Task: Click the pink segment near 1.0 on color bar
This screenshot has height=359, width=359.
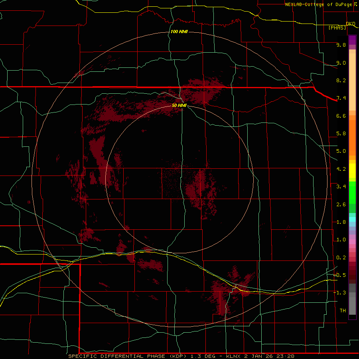Action: click(x=352, y=242)
